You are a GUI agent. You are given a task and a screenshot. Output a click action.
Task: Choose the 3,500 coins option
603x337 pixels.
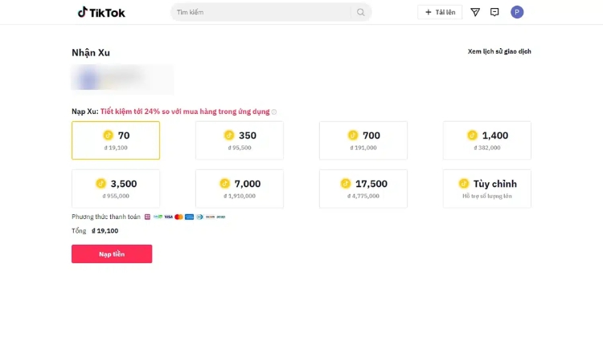pos(116,189)
